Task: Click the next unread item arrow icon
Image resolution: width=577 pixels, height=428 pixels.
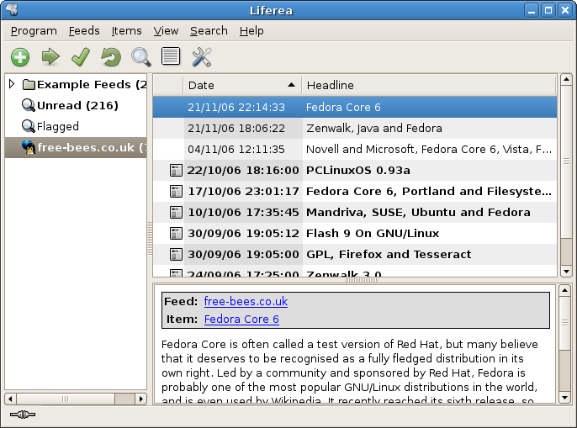Action: pyautogui.click(x=50, y=57)
